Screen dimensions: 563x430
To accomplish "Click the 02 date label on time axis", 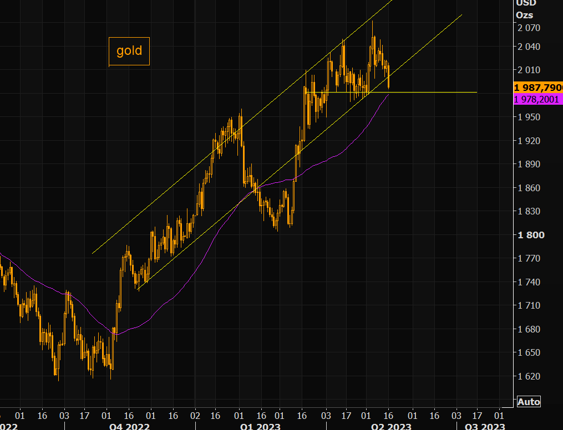I will (x=195, y=416).
